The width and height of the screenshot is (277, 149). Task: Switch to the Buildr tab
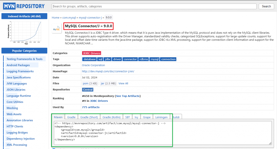click(x=176, y=117)
